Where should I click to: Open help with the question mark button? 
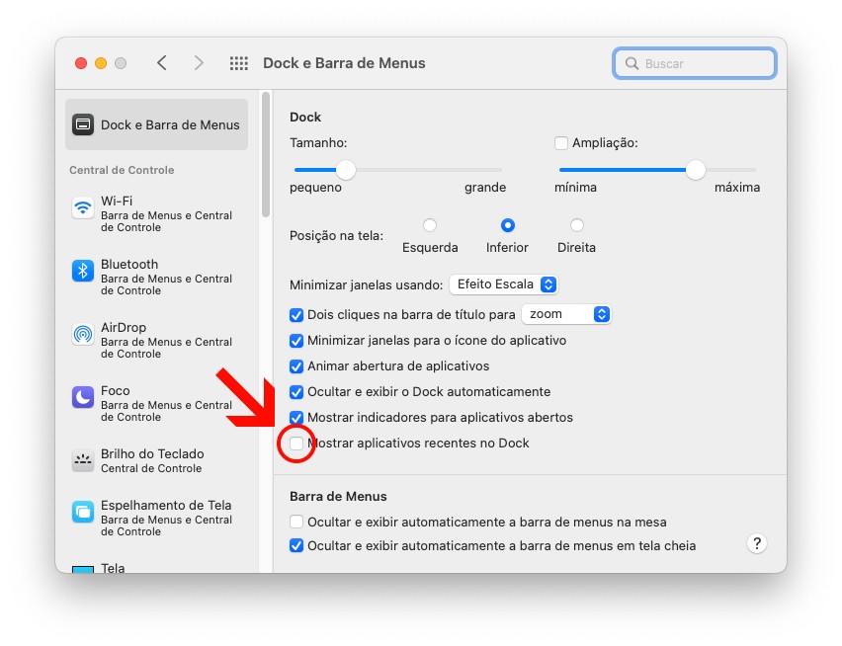757,544
